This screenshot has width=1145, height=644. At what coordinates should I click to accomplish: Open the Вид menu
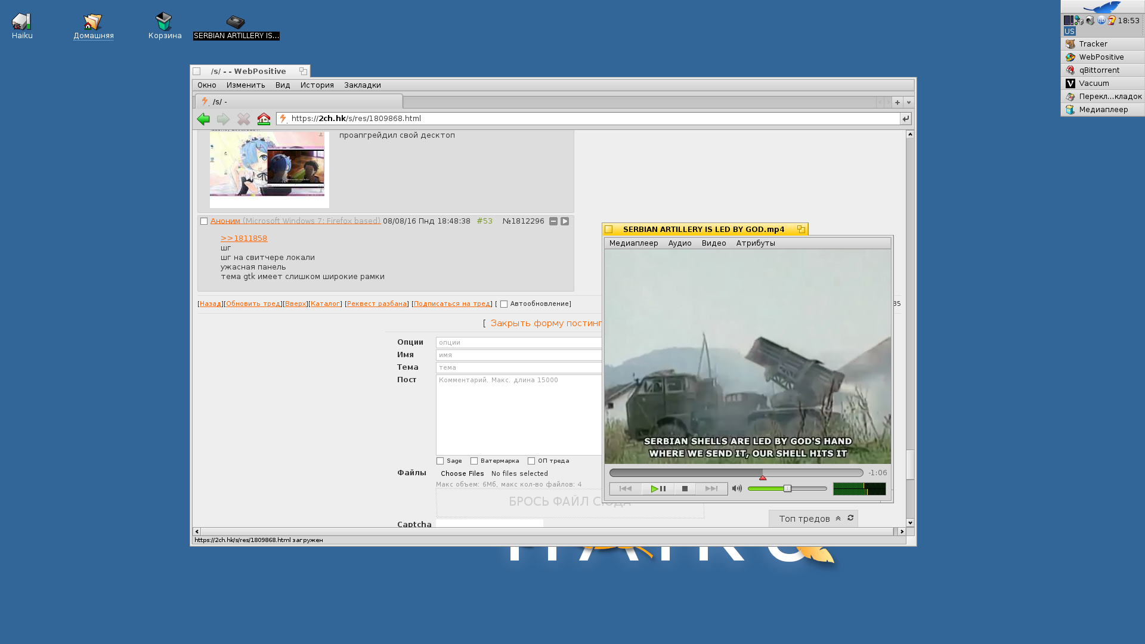pyautogui.click(x=283, y=85)
